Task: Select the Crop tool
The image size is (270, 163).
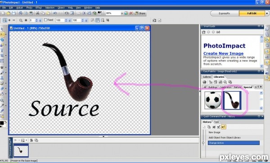Action: pos(2,56)
